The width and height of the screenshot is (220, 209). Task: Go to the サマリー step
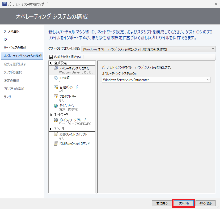8,97
